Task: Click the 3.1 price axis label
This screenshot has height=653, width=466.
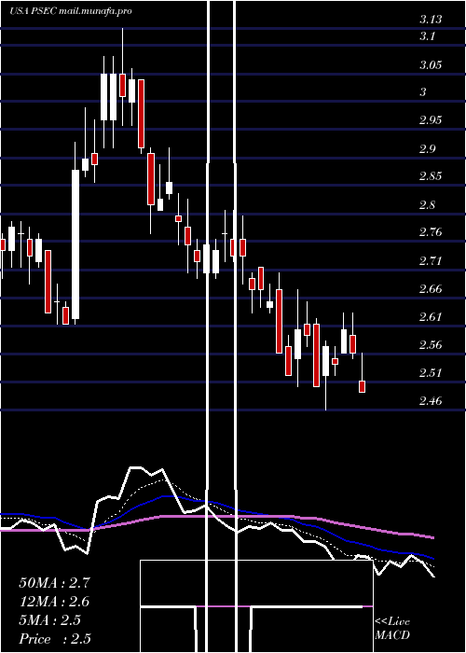Action: (x=427, y=36)
